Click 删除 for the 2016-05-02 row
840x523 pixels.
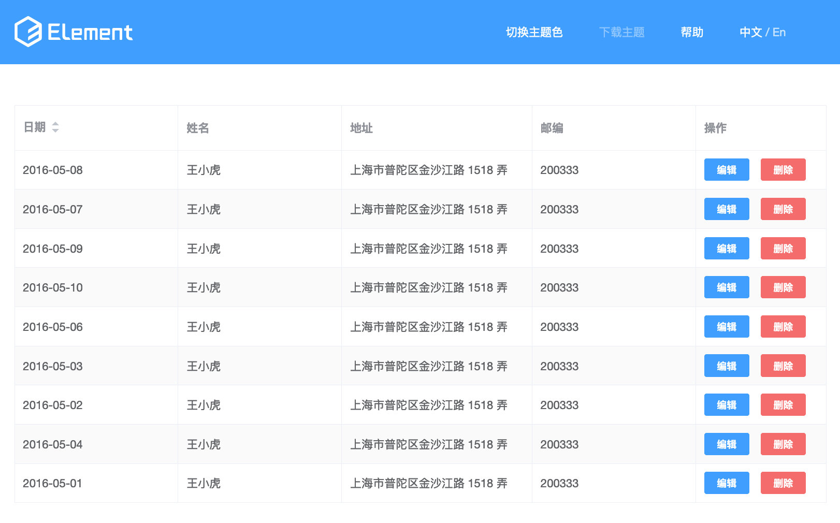click(783, 405)
